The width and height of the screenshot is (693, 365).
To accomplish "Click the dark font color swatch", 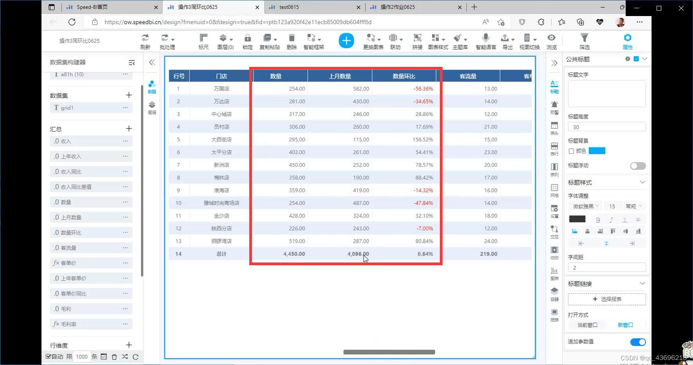I will click(x=577, y=219).
